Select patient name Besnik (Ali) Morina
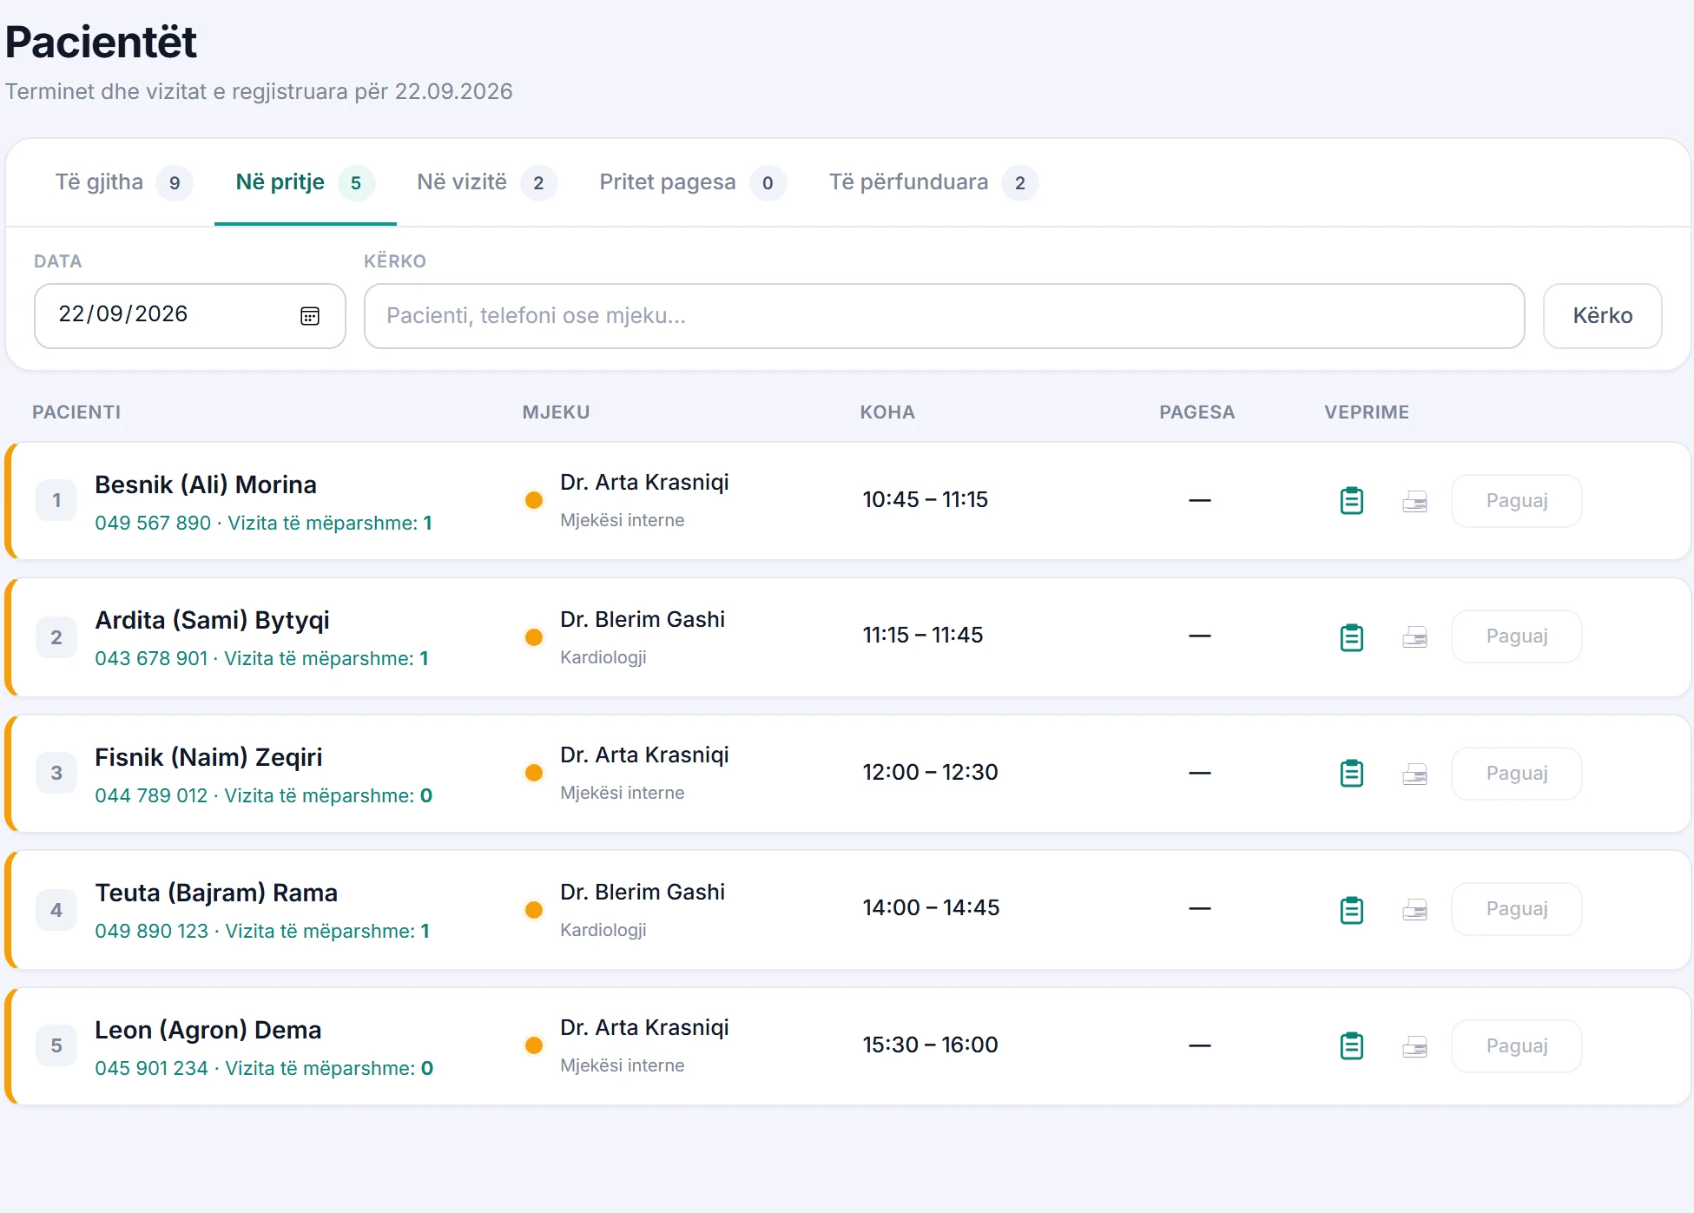The width and height of the screenshot is (1694, 1213). tap(206, 485)
